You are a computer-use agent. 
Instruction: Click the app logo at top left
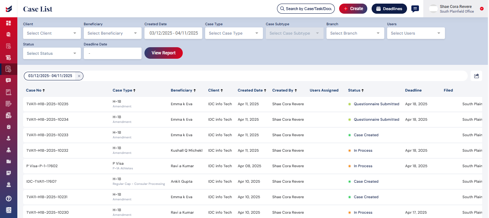click(8, 9)
